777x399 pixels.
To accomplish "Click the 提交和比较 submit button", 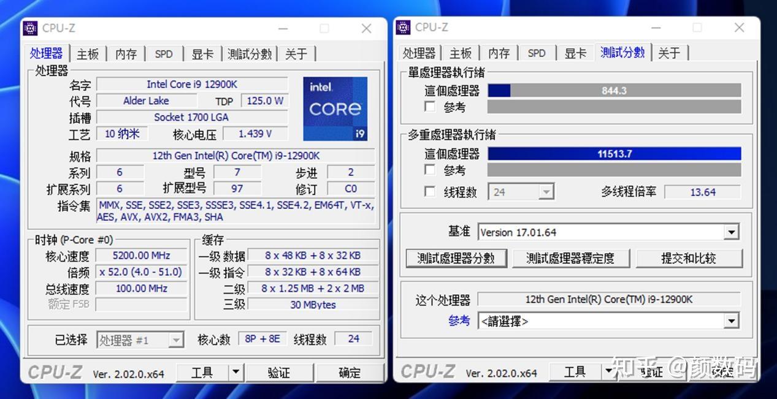I will tap(691, 259).
